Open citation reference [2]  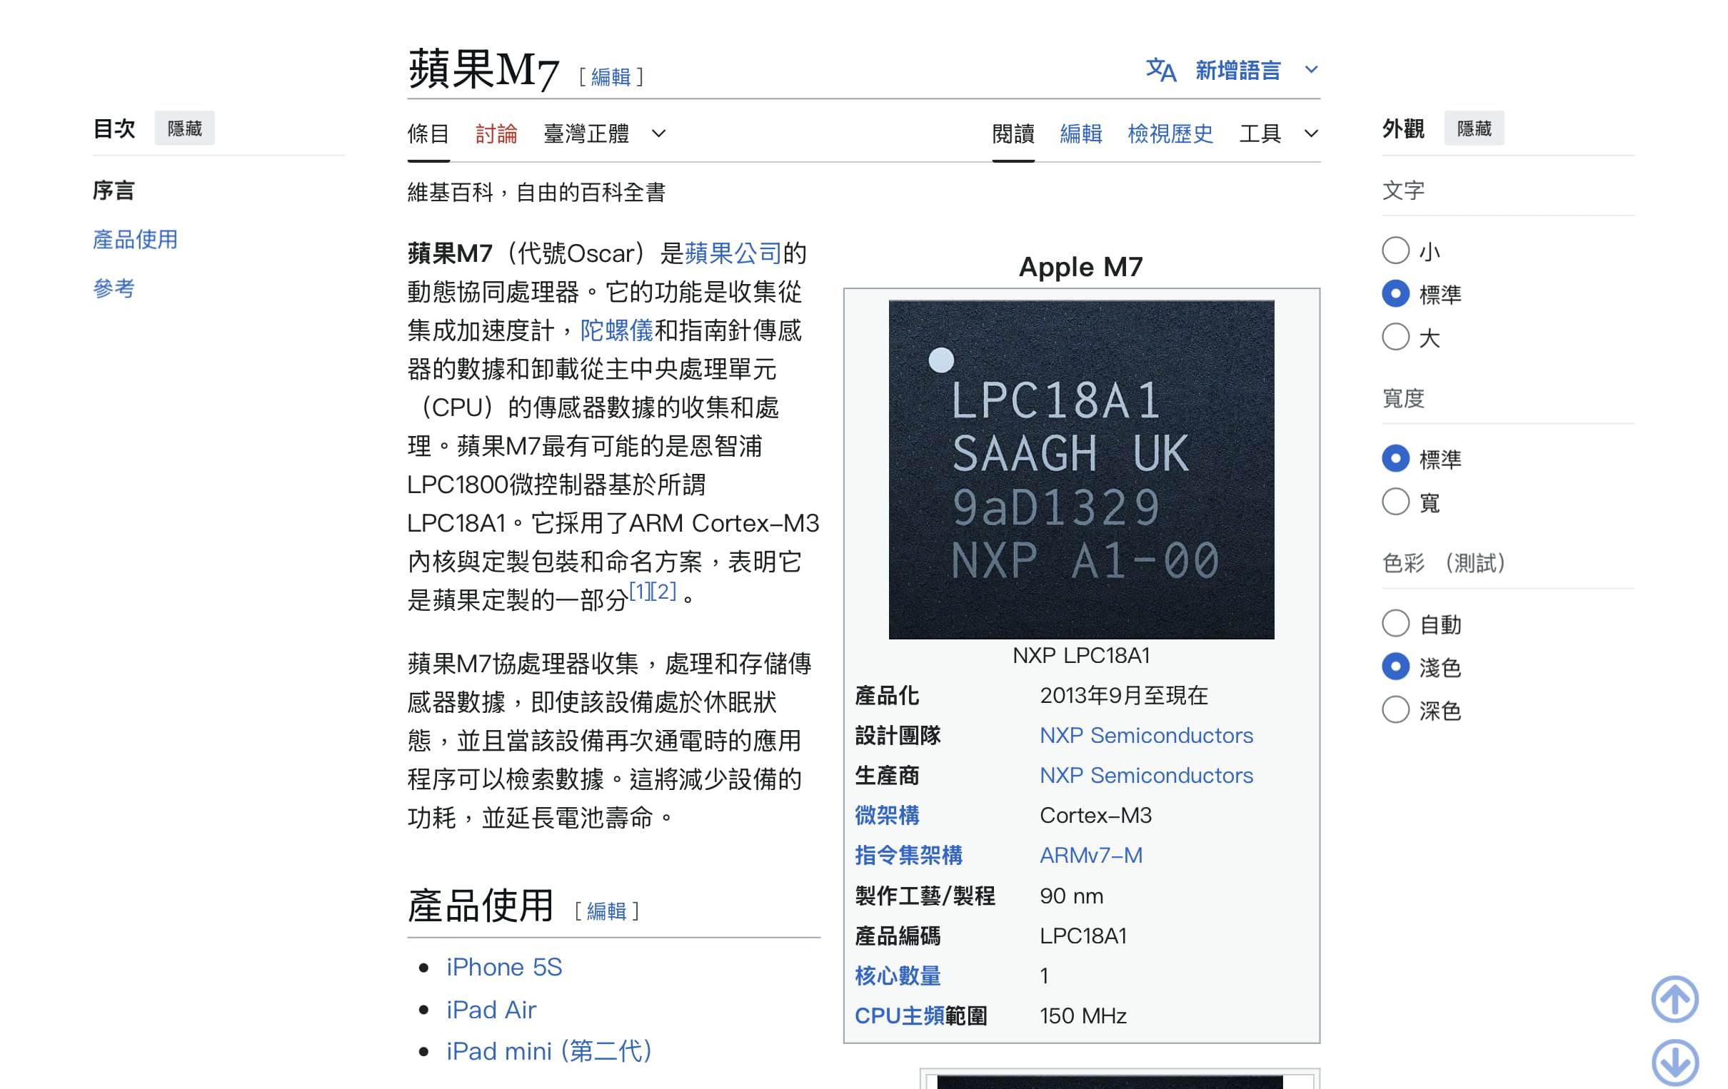click(665, 591)
